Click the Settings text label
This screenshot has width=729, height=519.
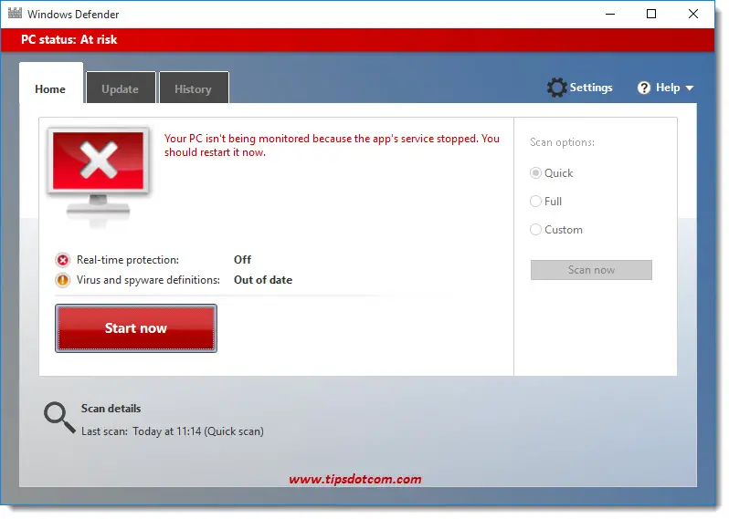click(591, 88)
